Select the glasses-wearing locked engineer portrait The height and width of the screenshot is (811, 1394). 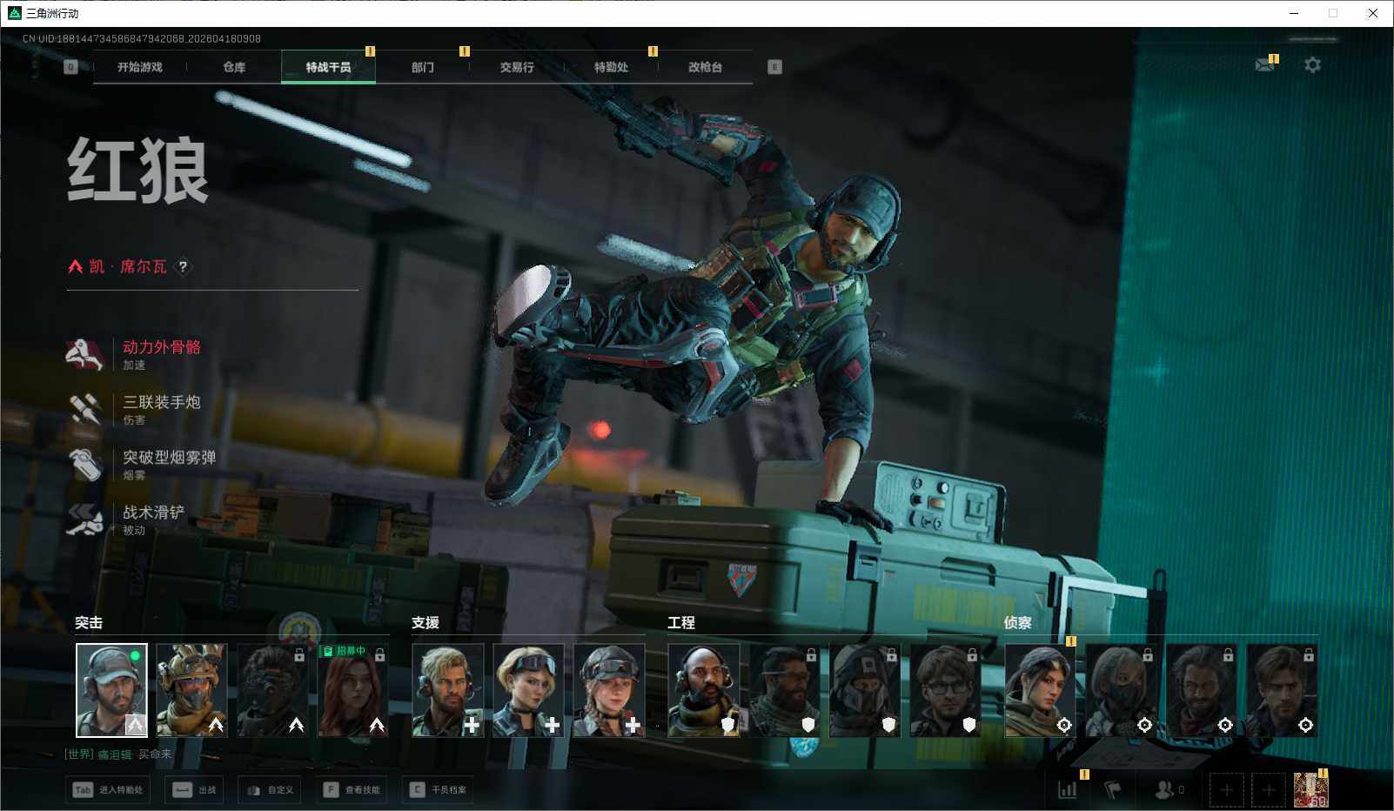tap(946, 690)
